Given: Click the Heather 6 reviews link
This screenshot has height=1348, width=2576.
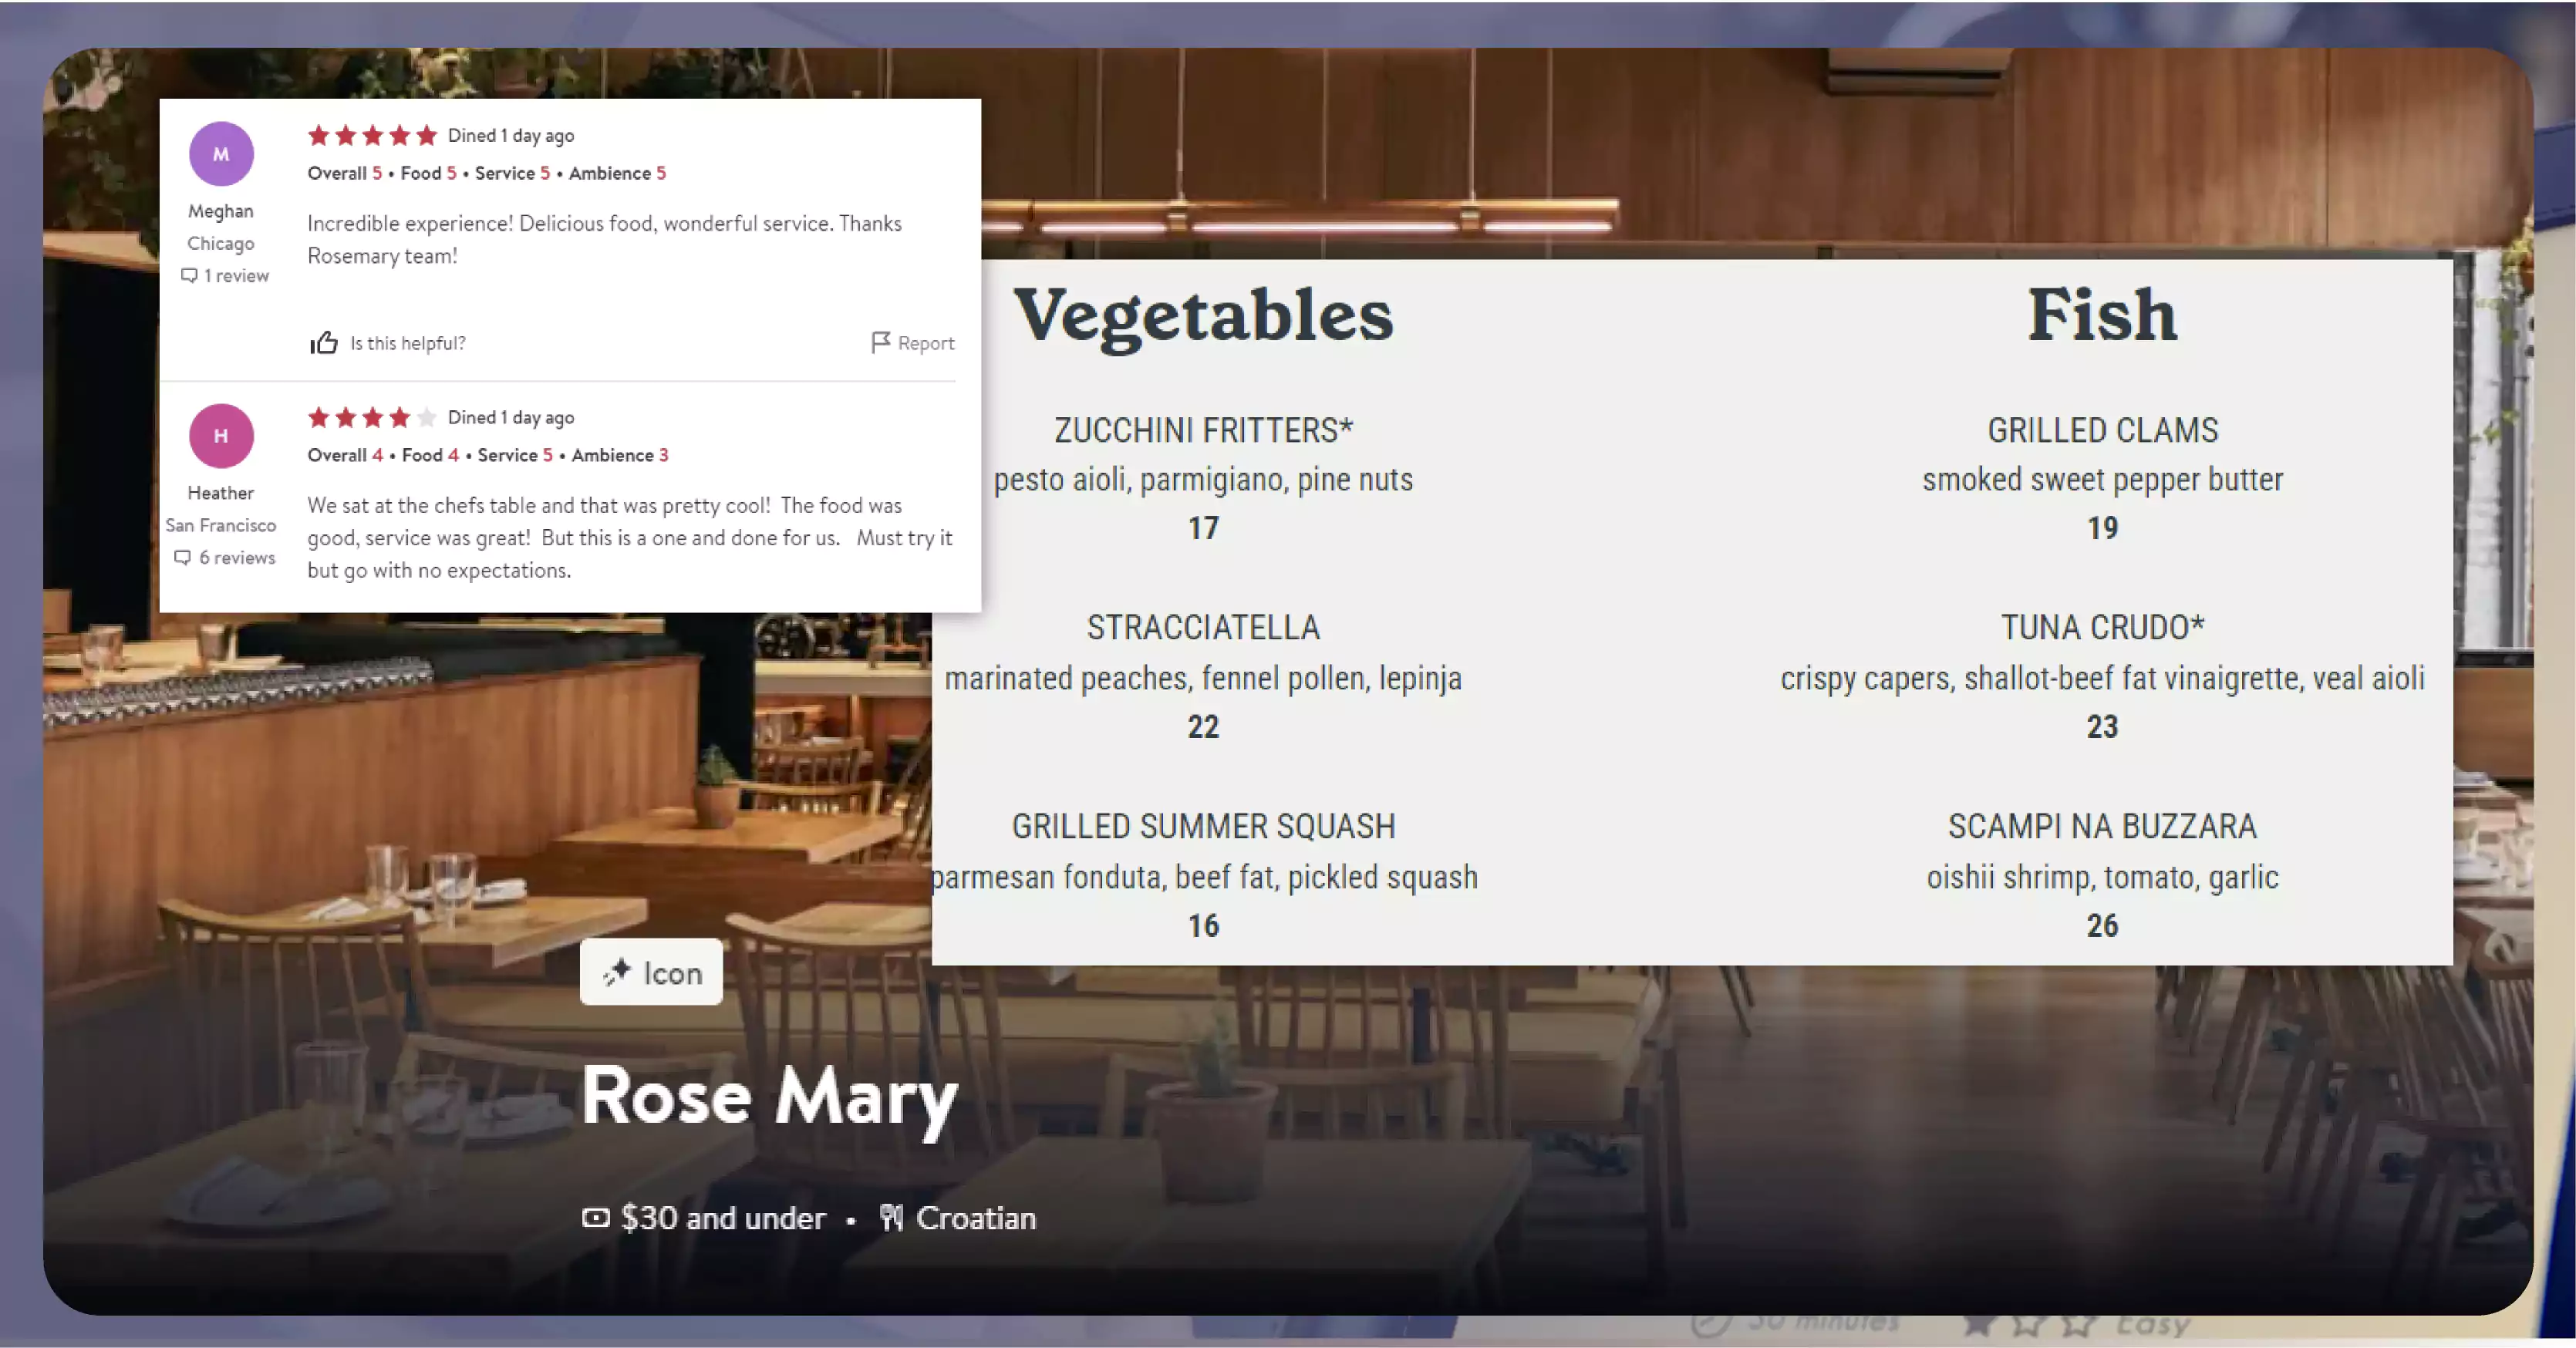Looking at the screenshot, I should [223, 558].
